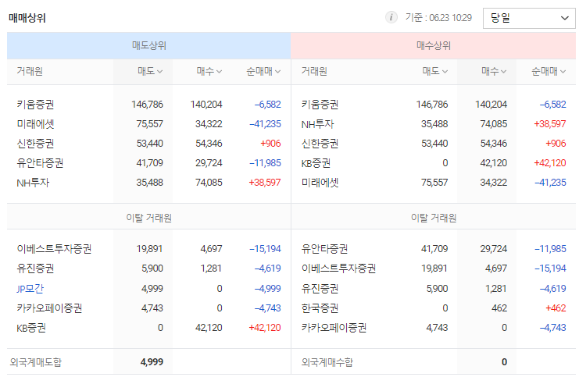
Task: Click the 기준 : 06.23 10:29 timestamp
Action: pyautogui.click(x=438, y=18)
